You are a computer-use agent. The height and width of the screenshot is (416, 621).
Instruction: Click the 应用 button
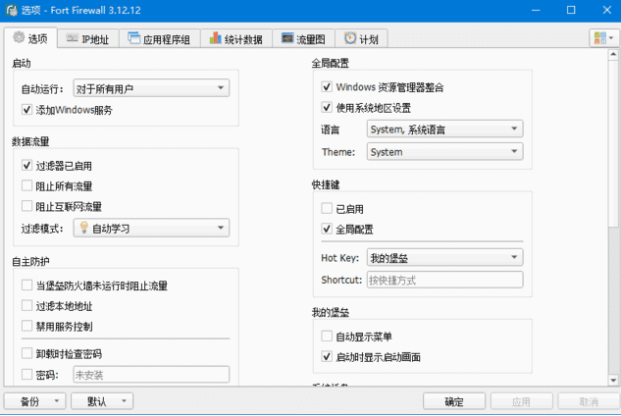pyautogui.click(x=521, y=401)
